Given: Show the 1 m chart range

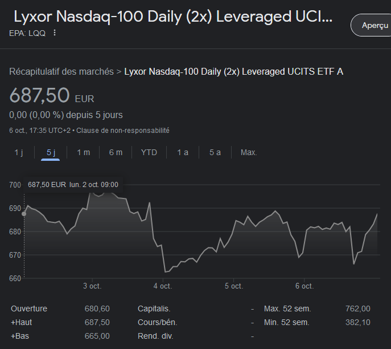Looking at the screenshot, I should 83,152.
